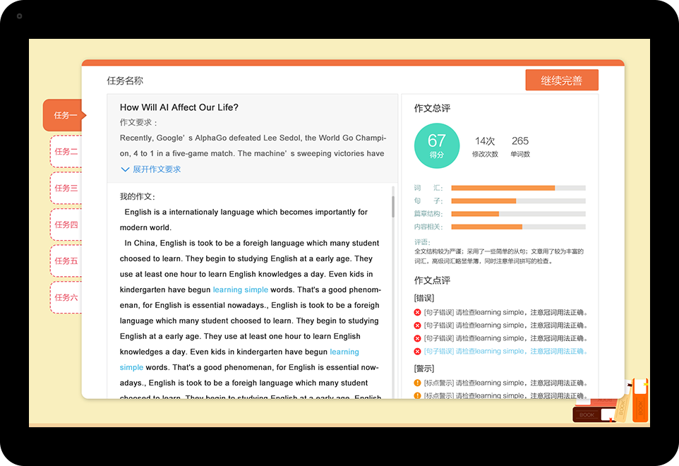The image size is (679, 466).
Task: Expand the essay requirements via 展开作文要求 text
Action: (157, 169)
